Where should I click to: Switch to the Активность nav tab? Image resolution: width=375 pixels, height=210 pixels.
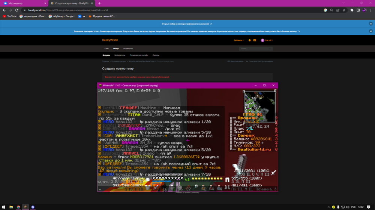click(128, 49)
